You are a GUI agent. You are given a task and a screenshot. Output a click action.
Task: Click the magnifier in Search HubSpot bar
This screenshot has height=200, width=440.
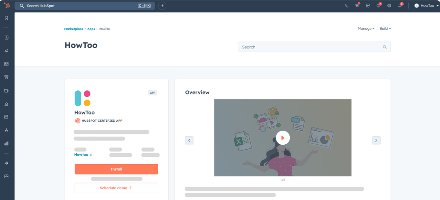(22, 6)
